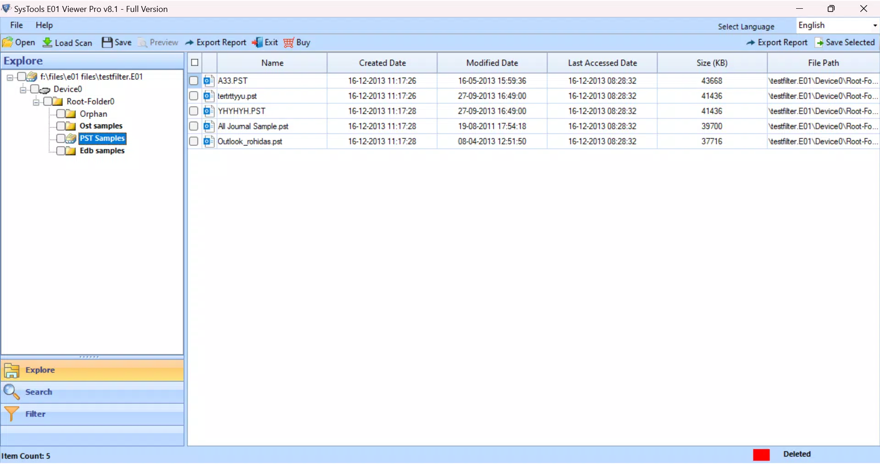Click the YHYHYH.PST file icon

209,111
